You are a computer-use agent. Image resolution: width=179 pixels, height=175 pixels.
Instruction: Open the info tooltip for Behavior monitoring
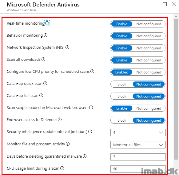point(46,35)
